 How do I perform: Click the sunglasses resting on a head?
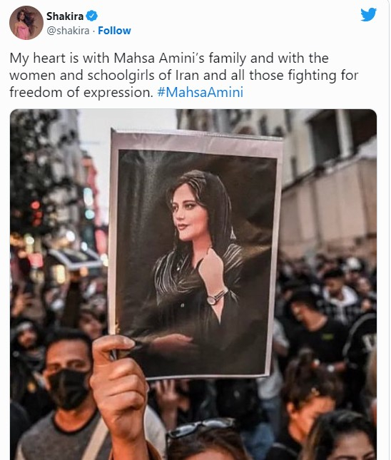[x=200, y=429]
